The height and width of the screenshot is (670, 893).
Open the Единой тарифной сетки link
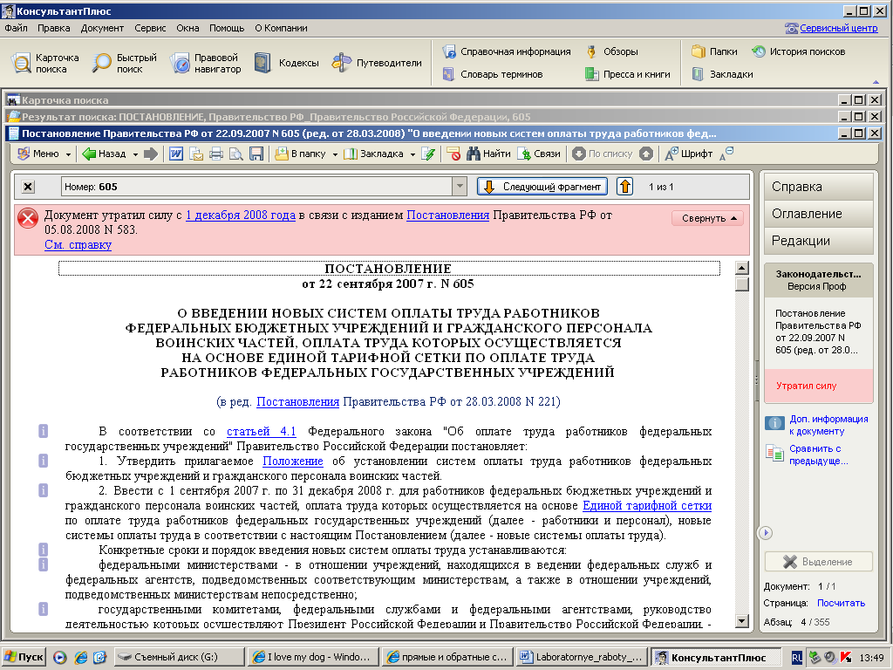(x=647, y=505)
